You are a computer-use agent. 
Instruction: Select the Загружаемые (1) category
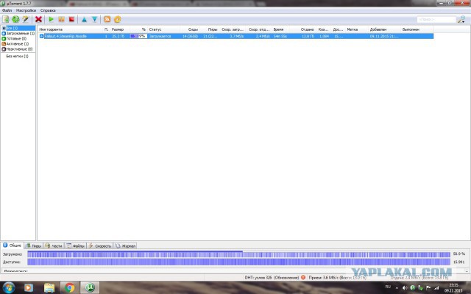(18, 33)
